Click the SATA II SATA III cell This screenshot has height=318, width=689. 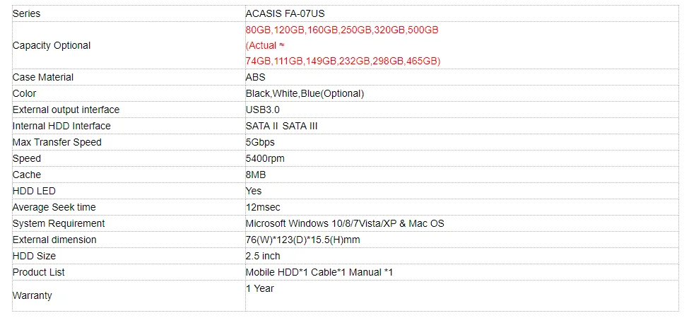(281, 126)
